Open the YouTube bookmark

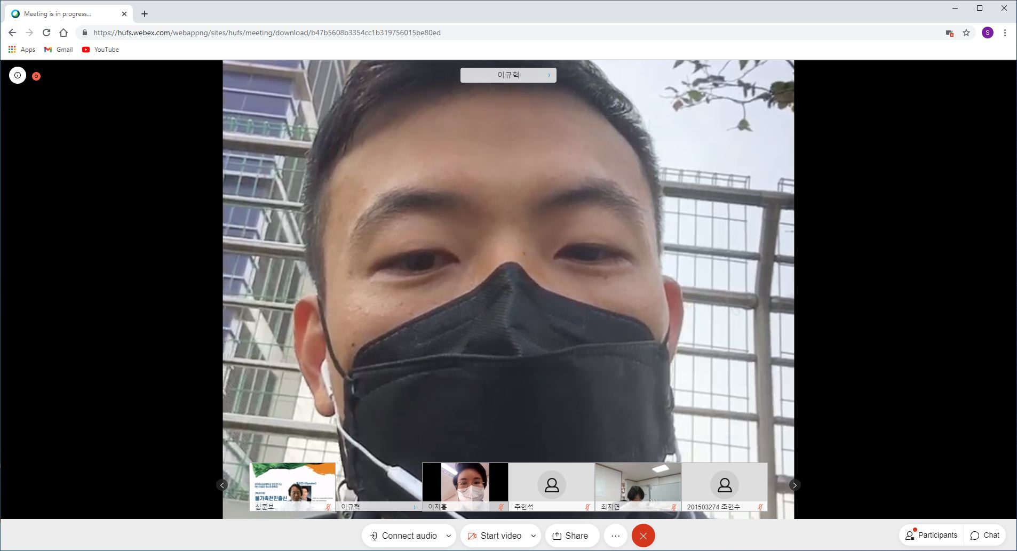point(100,50)
